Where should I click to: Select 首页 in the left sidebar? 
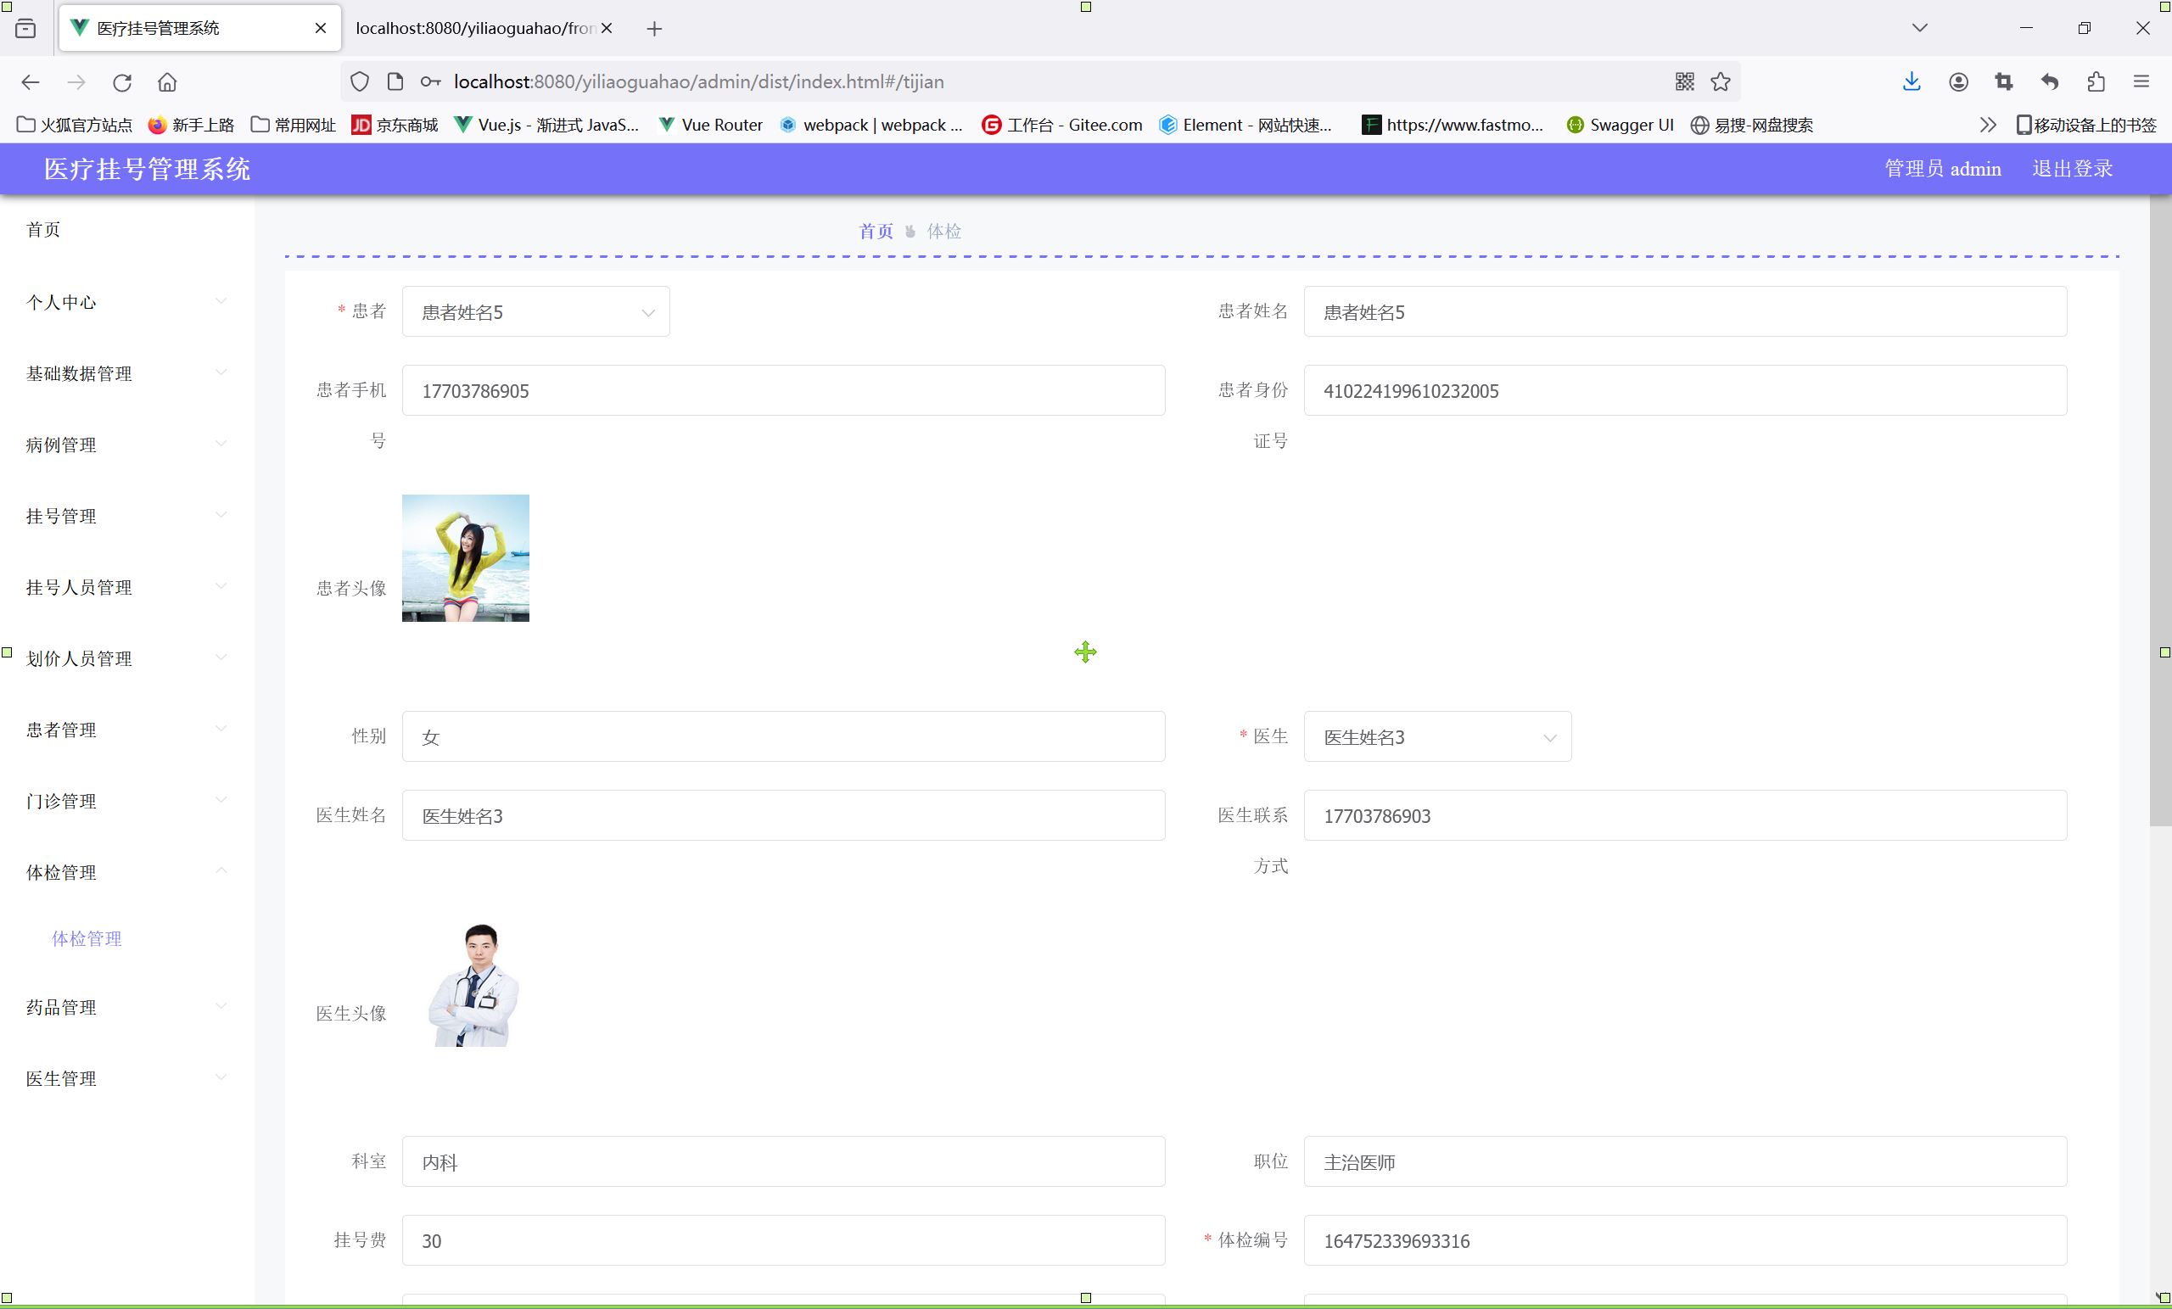pyautogui.click(x=44, y=230)
